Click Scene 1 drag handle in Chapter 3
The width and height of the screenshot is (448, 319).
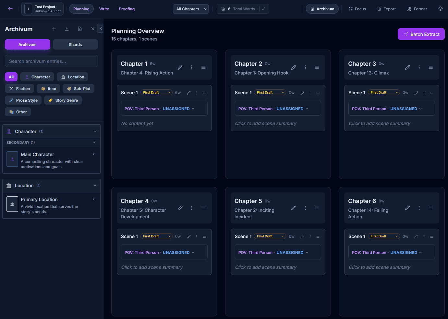coord(432,93)
